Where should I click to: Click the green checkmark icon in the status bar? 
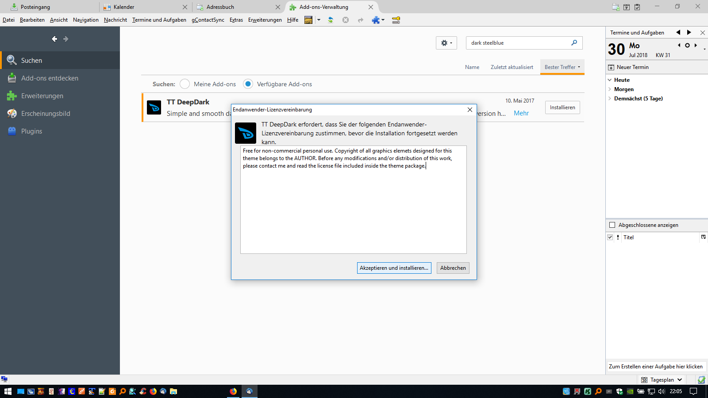tap(701, 380)
